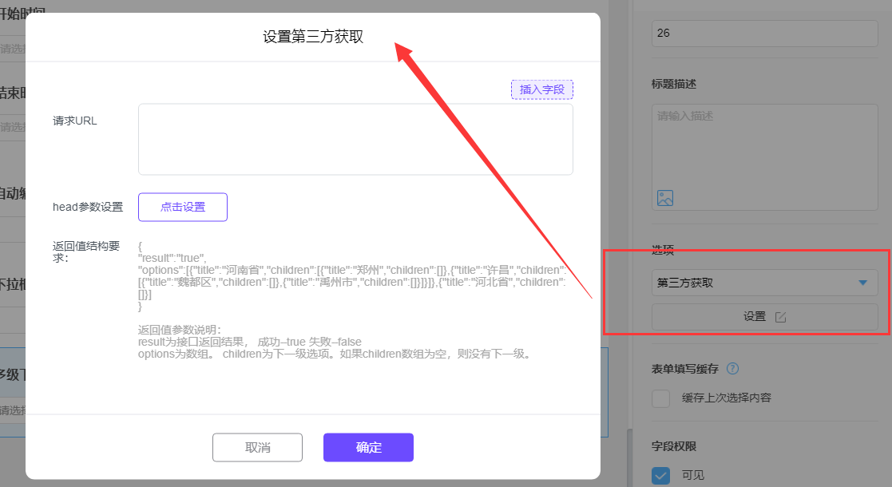The width and height of the screenshot is (892, 487).
Task: Click the 表单填写缓存 label
Action: [685, 369]
